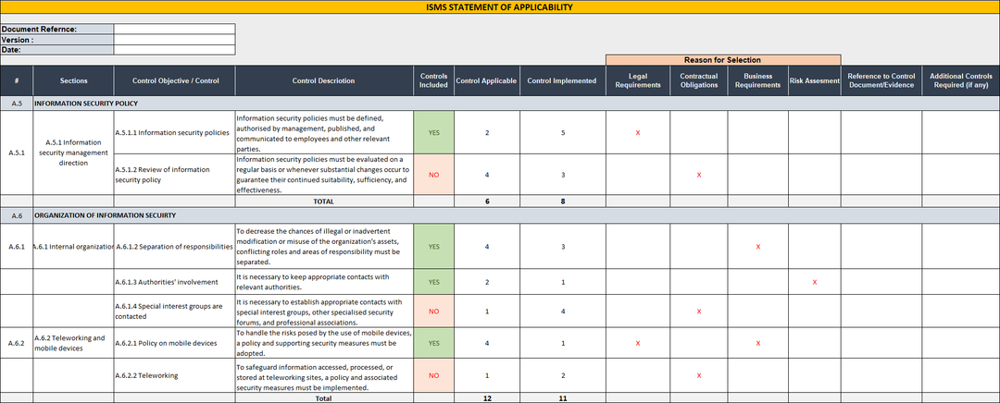Select the Reference to Control Document/Evidence header

881,80
